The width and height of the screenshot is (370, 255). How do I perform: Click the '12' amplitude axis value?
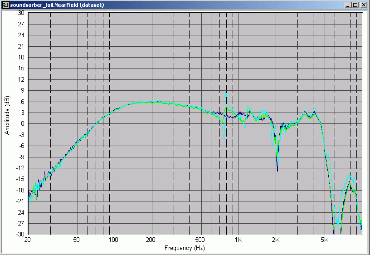[21, 79]
